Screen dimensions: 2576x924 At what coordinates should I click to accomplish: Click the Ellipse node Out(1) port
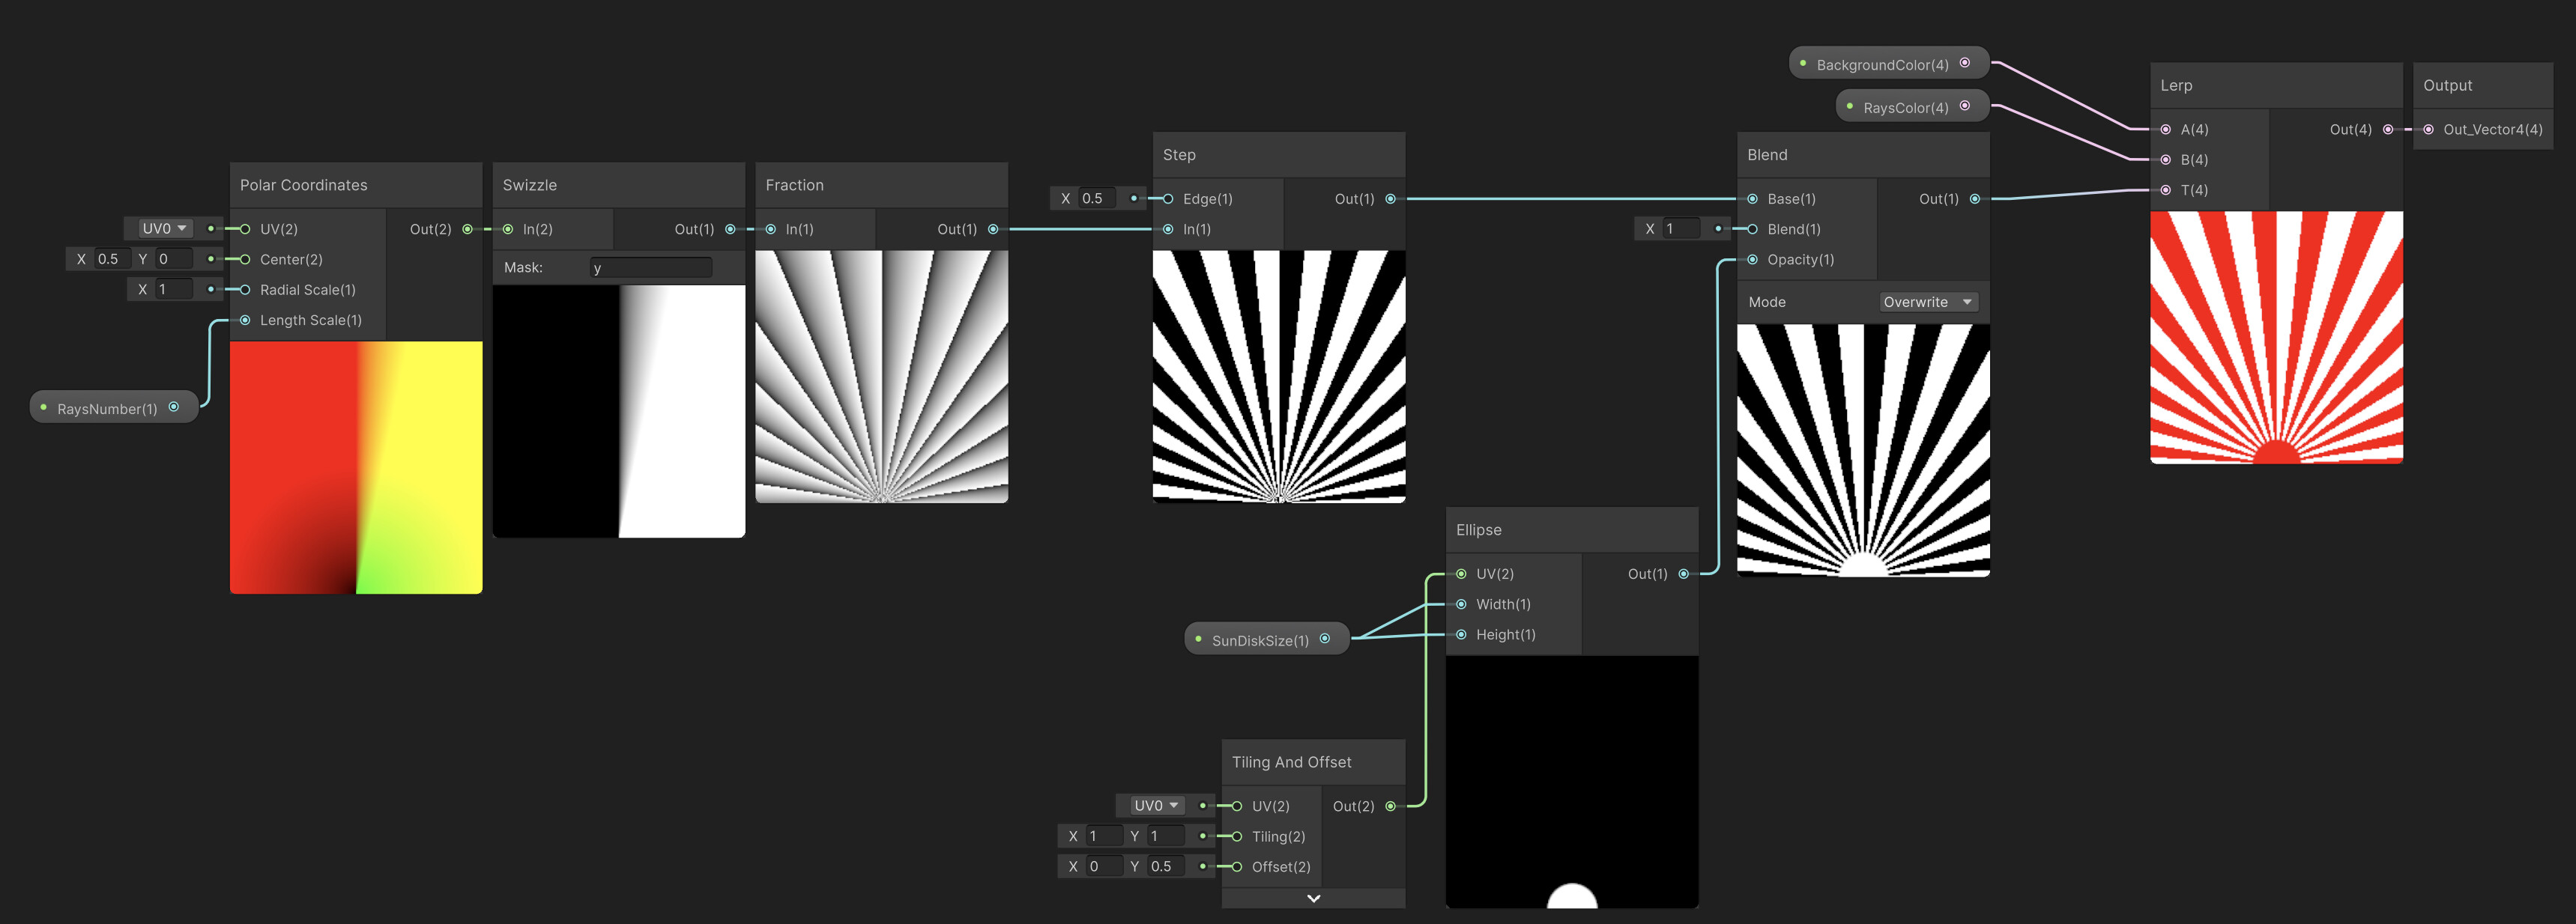1683,574
